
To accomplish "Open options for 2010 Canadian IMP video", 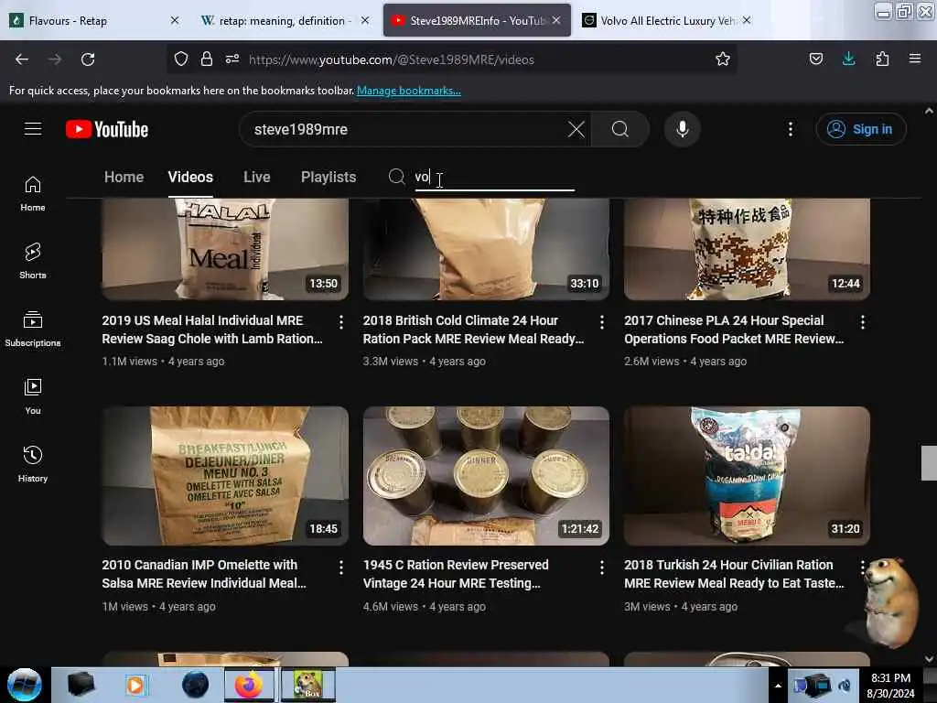I will point(340,568).
